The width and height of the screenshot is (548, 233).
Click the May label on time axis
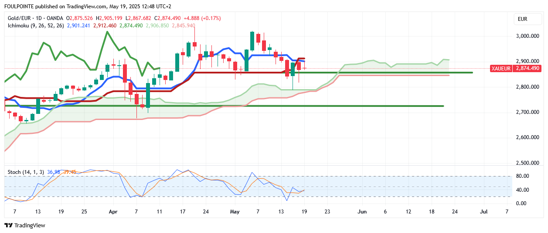(235, 212)
